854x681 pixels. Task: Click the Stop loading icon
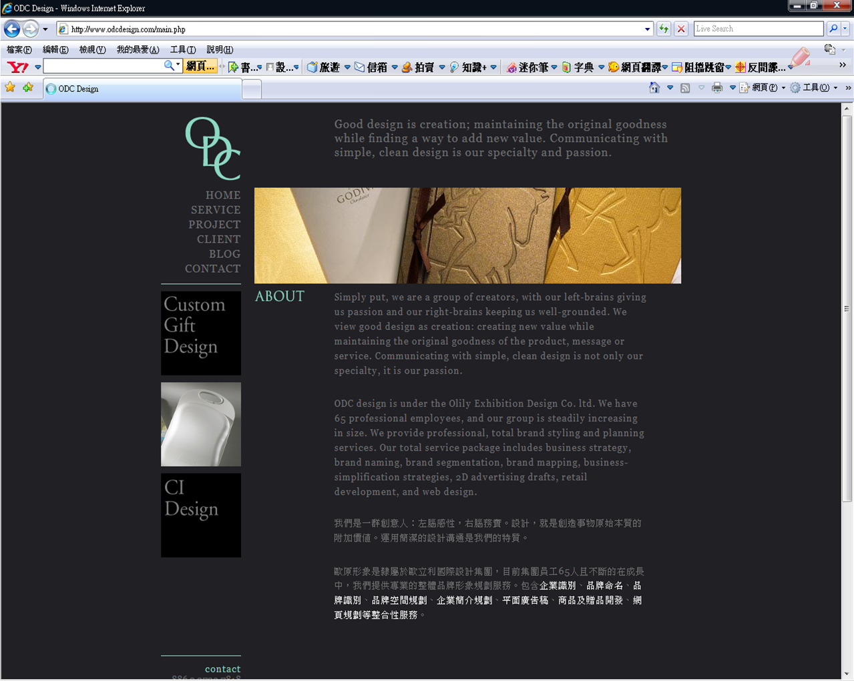click(x=681, y=29)
